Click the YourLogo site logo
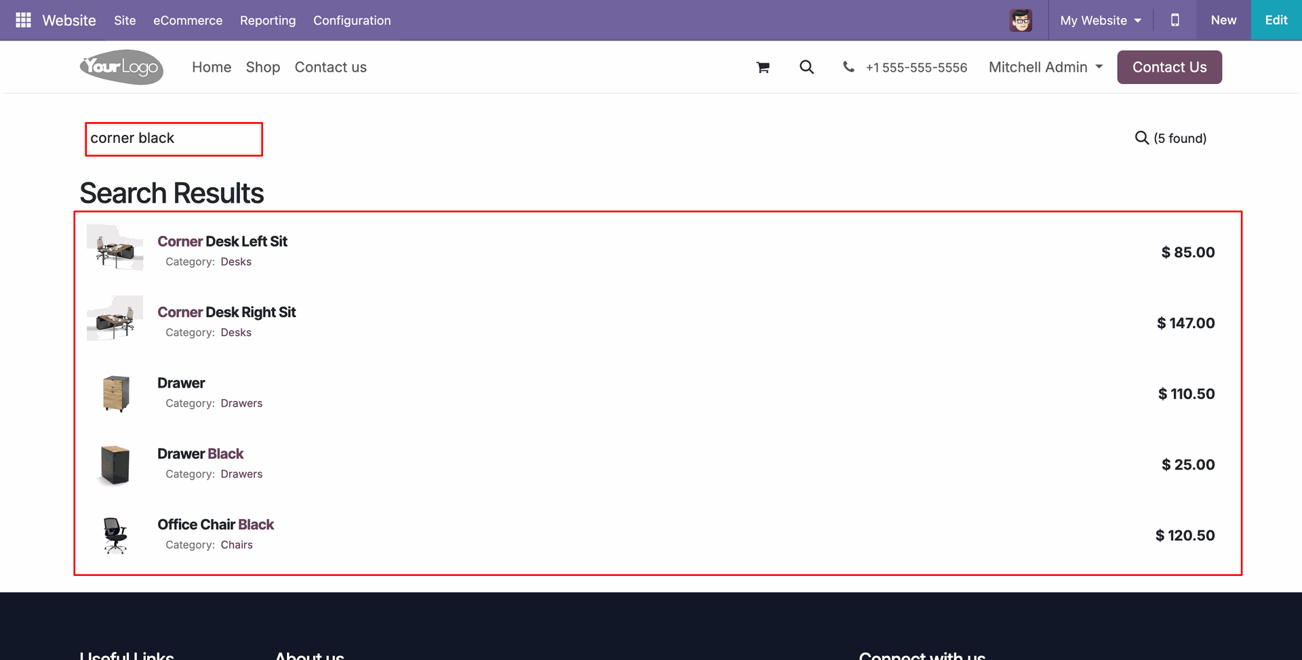1302x660 pixels. (x=122, y=67)
